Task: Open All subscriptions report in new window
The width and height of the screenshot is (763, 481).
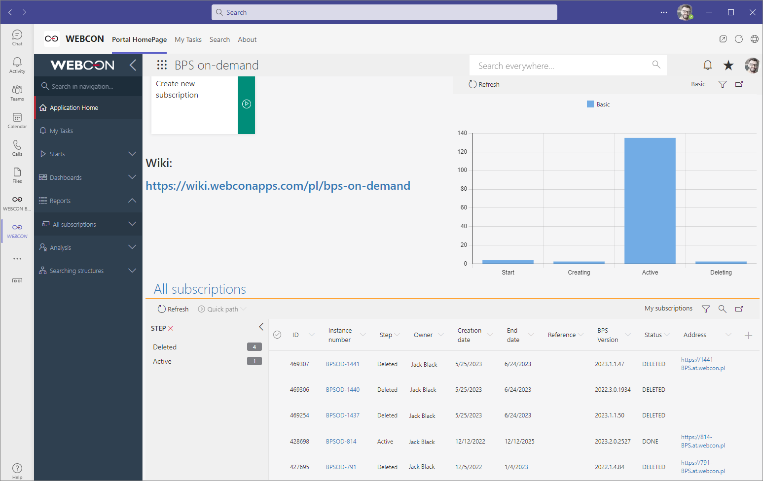Action: click(x=739, y=309)
